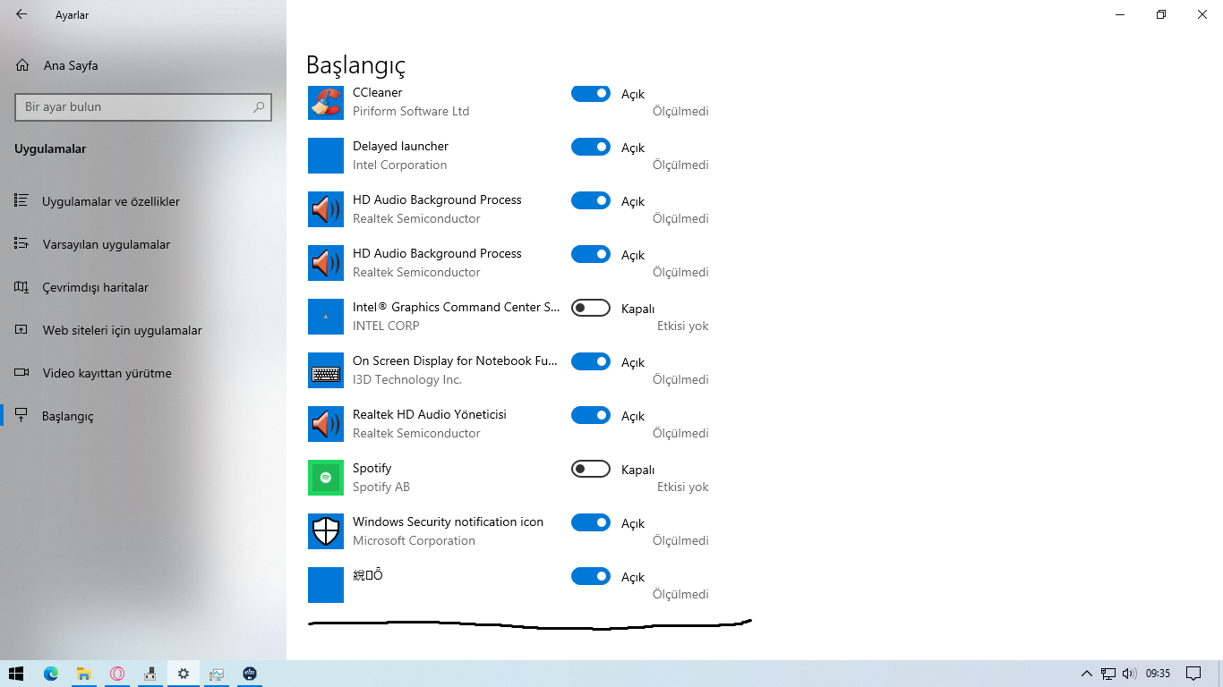Image resolution: width=1223 pixels, height=687 pixels.
Task: Enable Spotify at startup
Action: 591,469
